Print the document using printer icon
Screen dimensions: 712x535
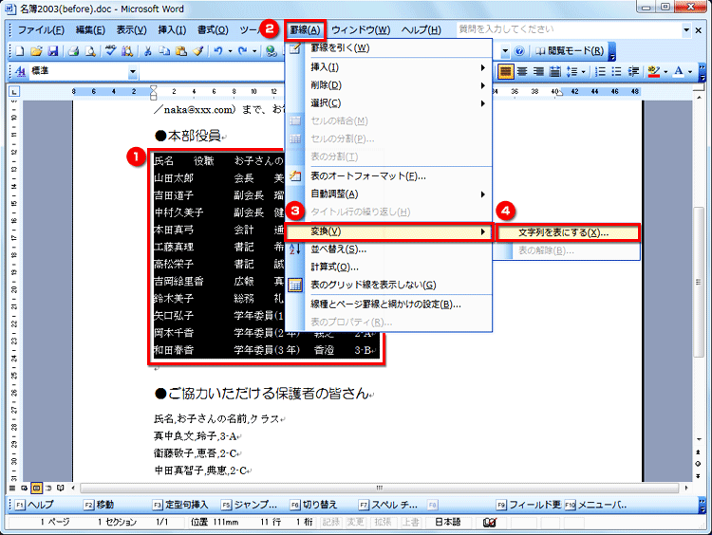[x=73, y=51]
